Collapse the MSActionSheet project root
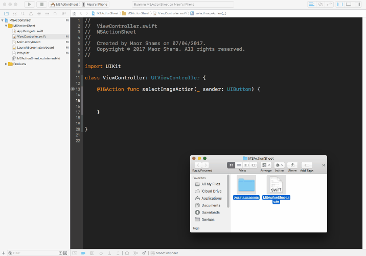Screen dimensions: 366x256 pos(3,20)
